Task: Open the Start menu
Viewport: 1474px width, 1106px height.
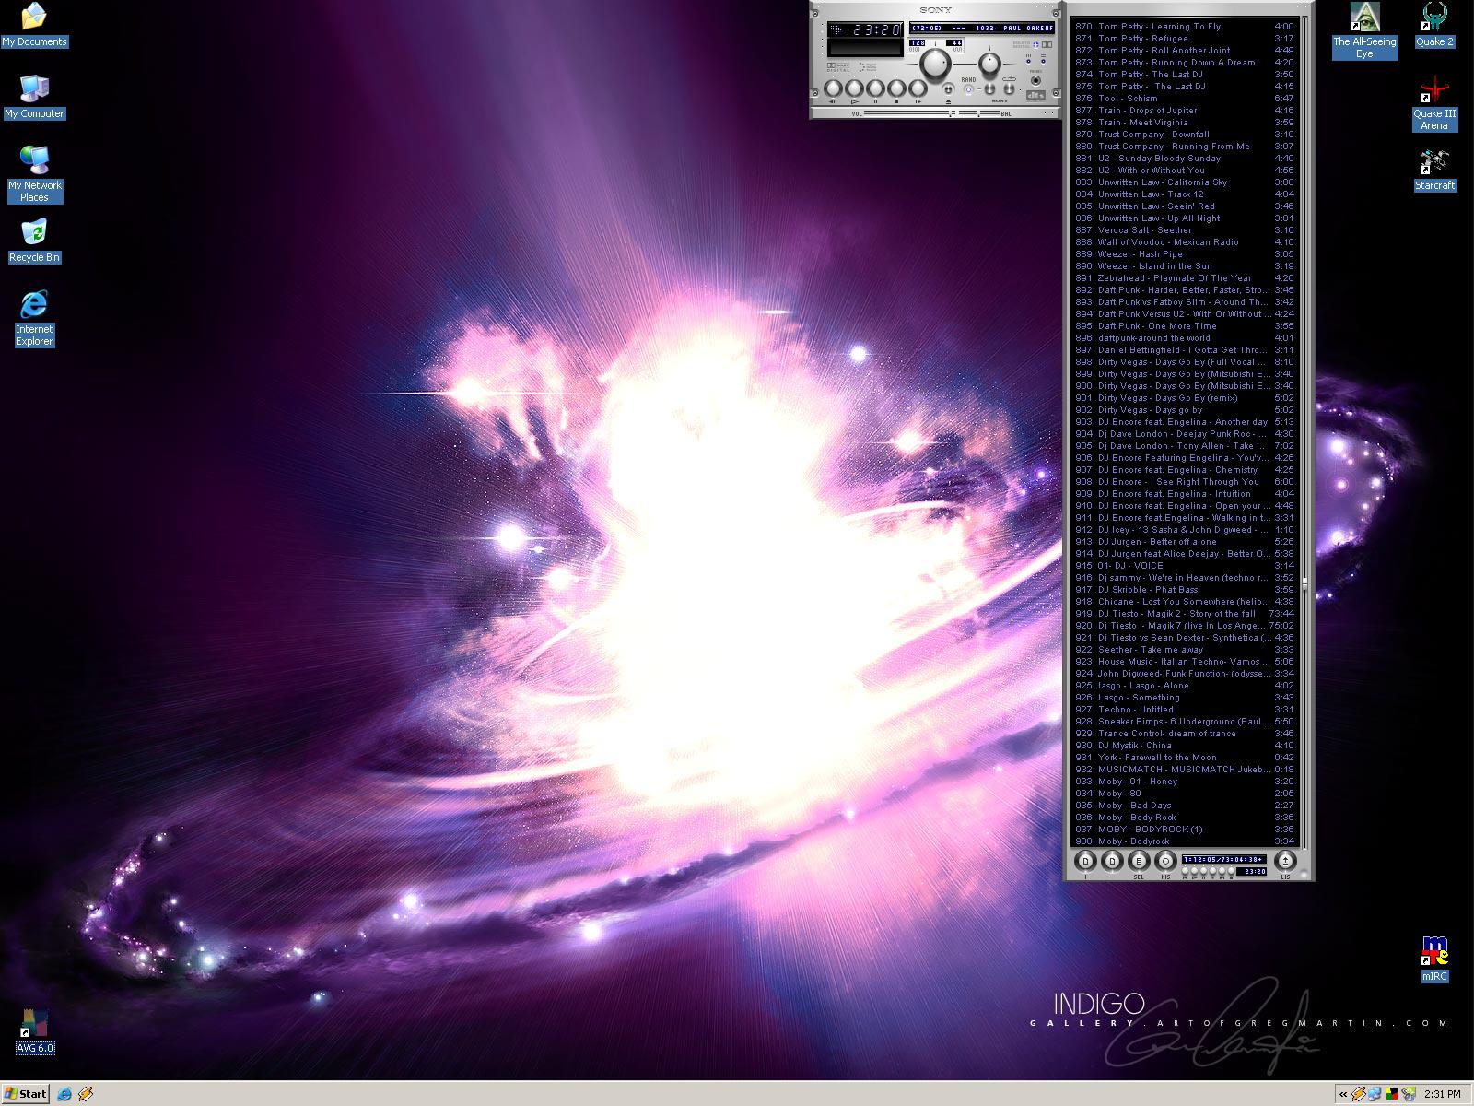Action: (x=26, y=1094)
